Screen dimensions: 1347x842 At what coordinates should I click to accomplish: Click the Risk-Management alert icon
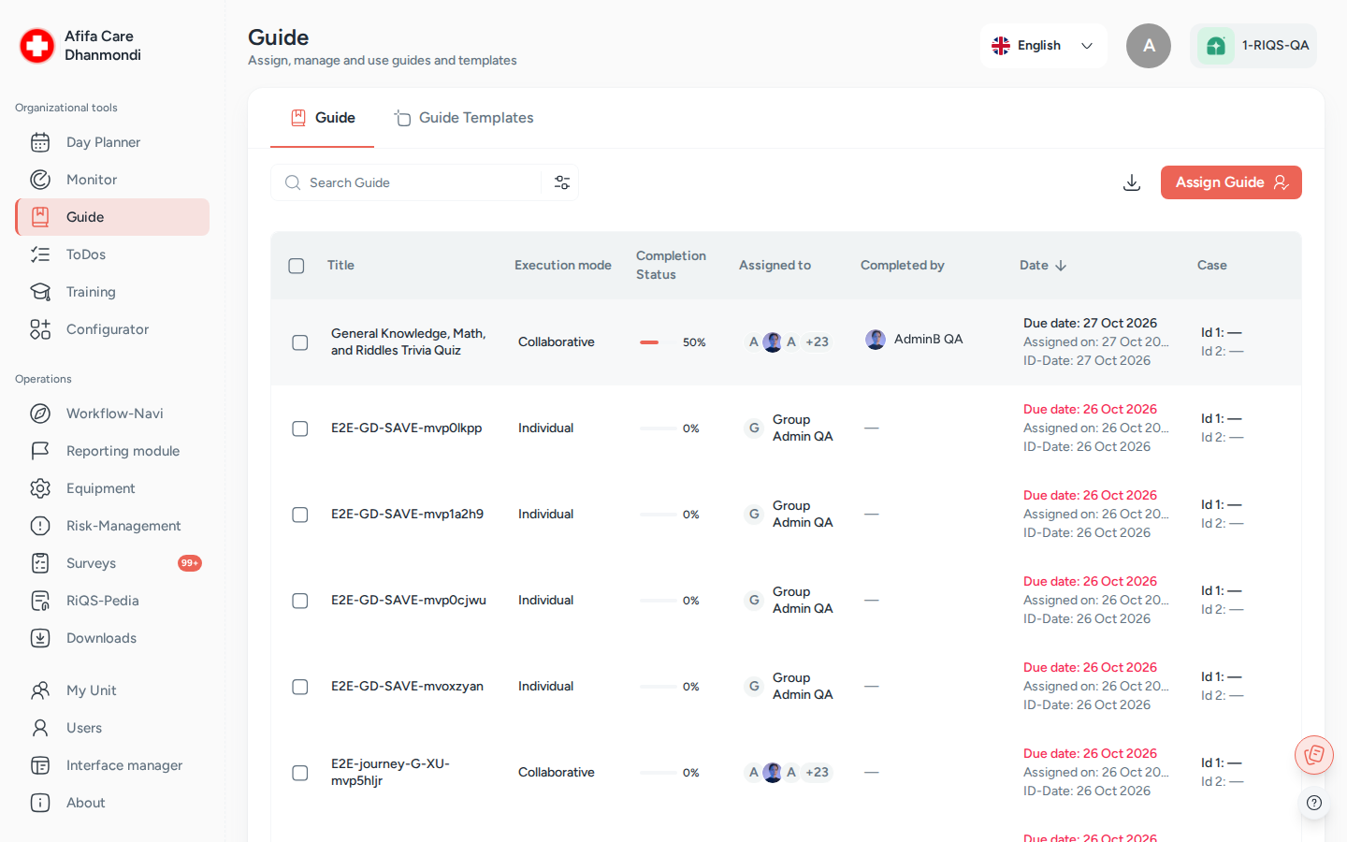click(x=40, y=526)
